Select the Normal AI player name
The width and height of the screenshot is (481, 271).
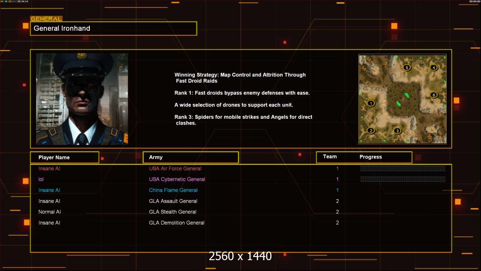[50, 212]
